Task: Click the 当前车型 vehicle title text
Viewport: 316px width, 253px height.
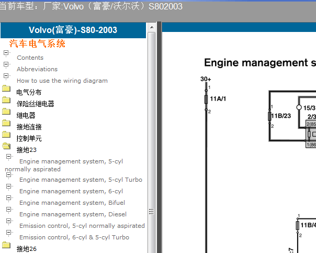Action: tap(91, 6)
